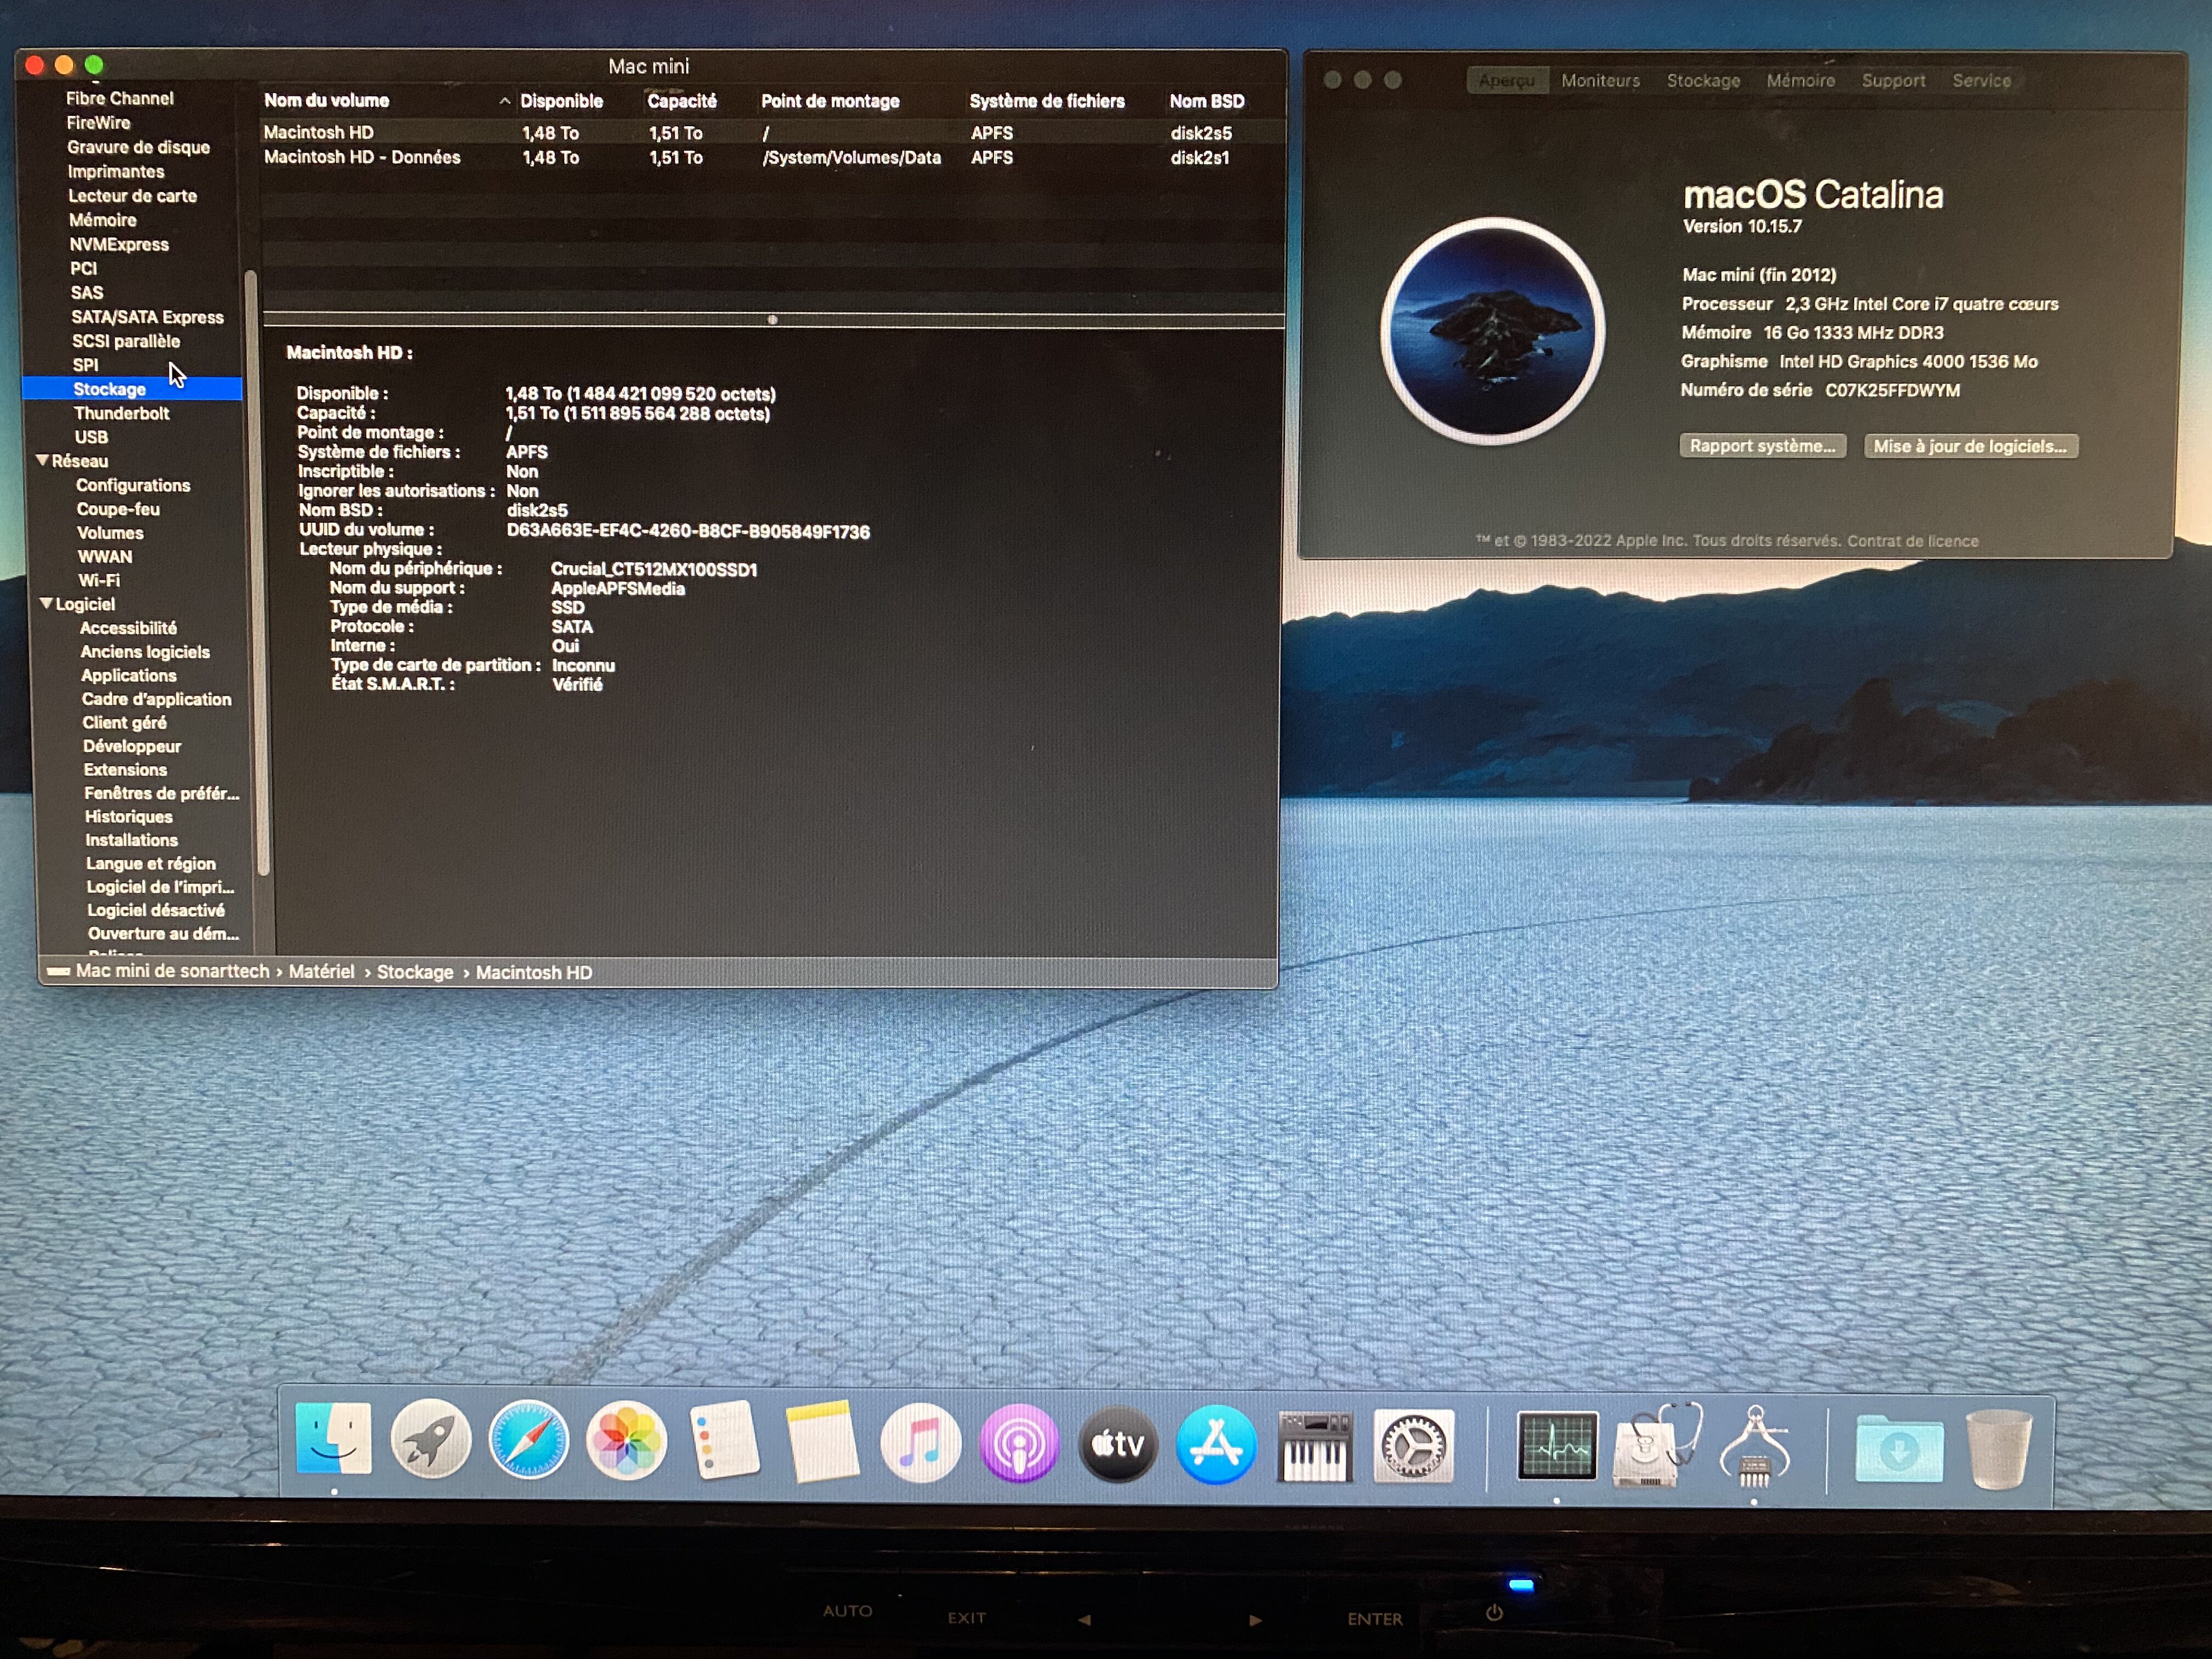Select Fibre Channel in sidebar

click(x=120, y=98)
